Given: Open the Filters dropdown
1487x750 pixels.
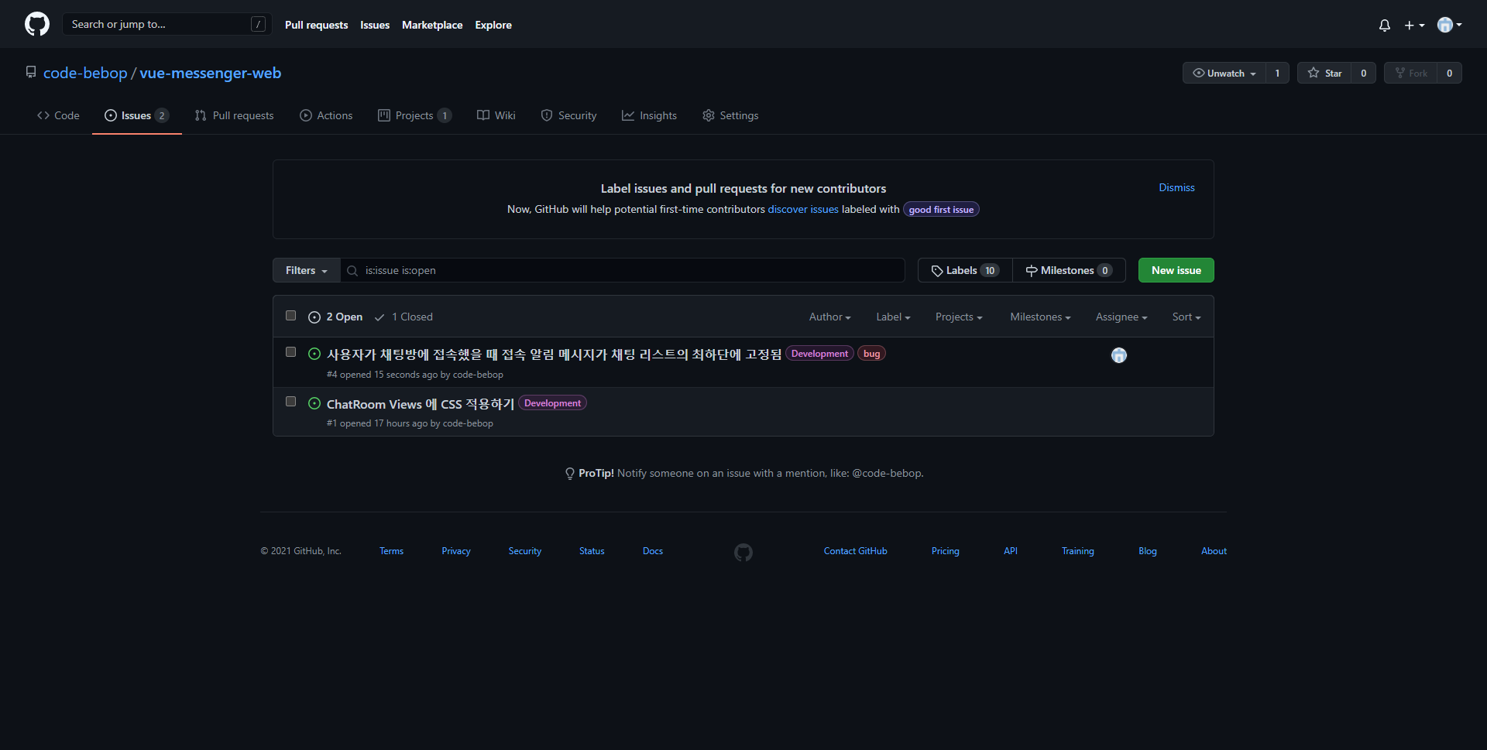Looking at the screenshot, I should pyautogui.click(x=307, y=270).
